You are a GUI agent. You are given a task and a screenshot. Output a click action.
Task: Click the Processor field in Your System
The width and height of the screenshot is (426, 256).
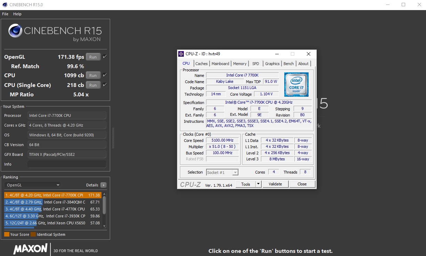67,115
